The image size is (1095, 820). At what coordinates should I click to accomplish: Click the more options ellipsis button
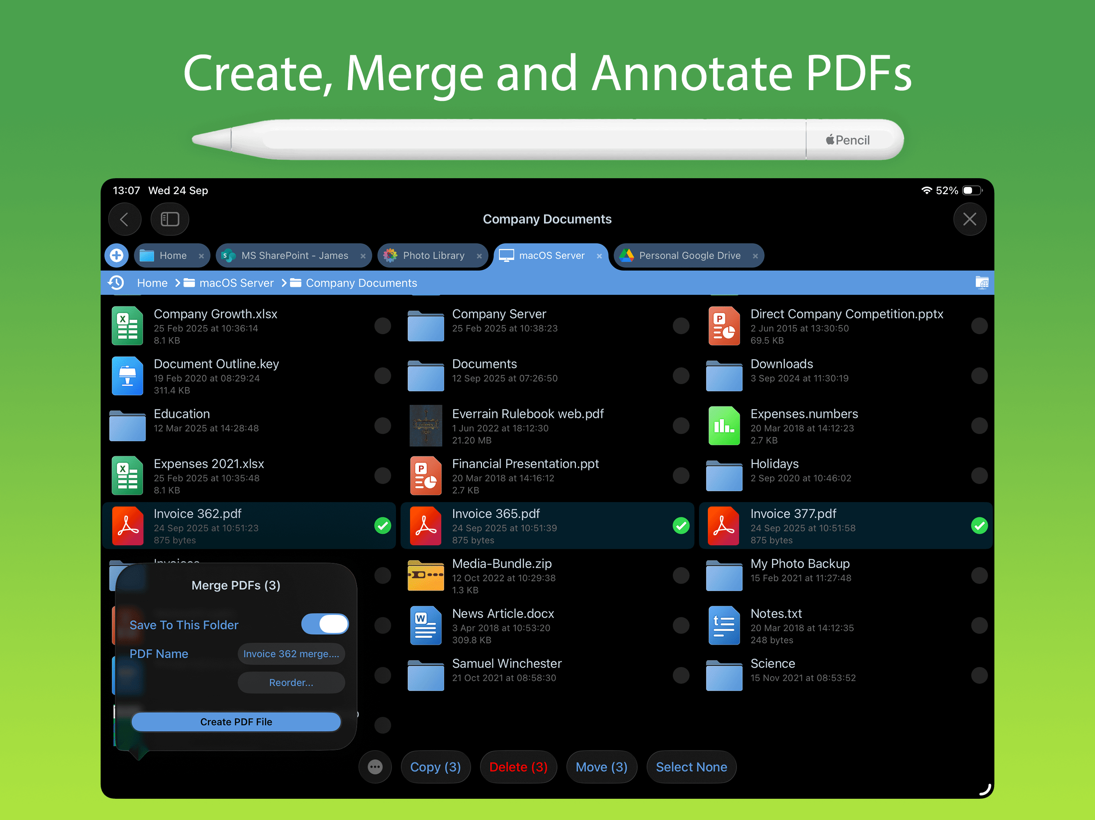(375, 767)
